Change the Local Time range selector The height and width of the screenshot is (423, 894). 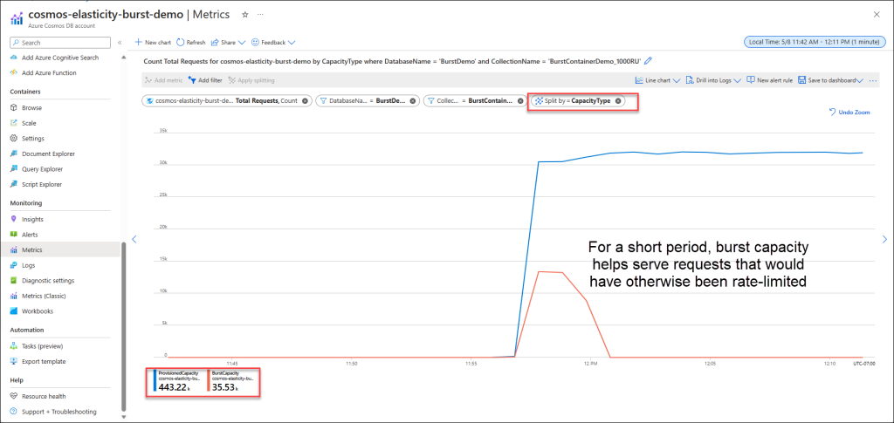(x=815, y=42)
